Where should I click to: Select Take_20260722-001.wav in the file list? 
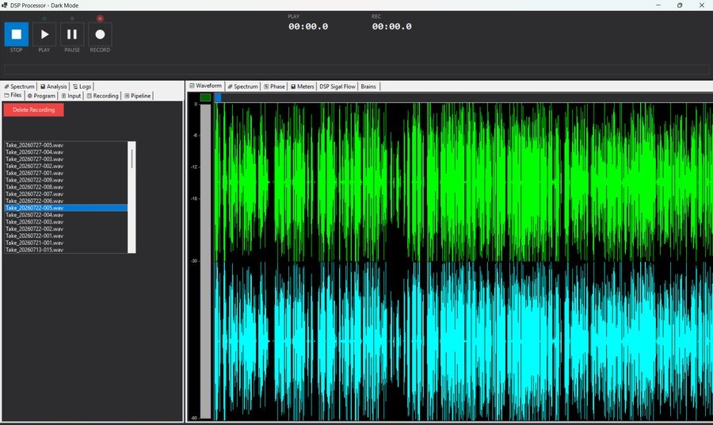tap(66, 235)
